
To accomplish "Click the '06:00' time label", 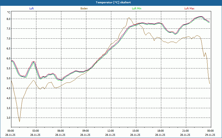I will (x=60, y=131).
